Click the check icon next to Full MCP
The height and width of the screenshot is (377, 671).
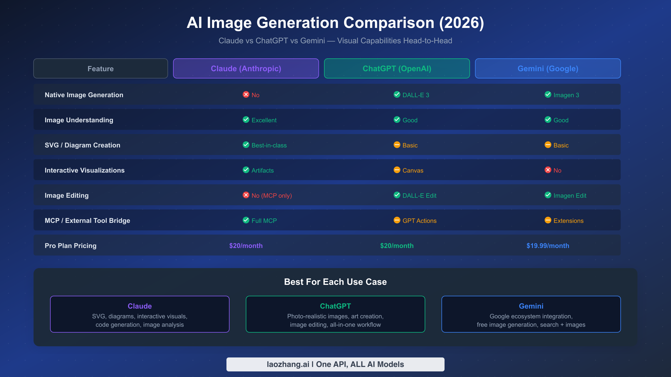pos(246,220)
